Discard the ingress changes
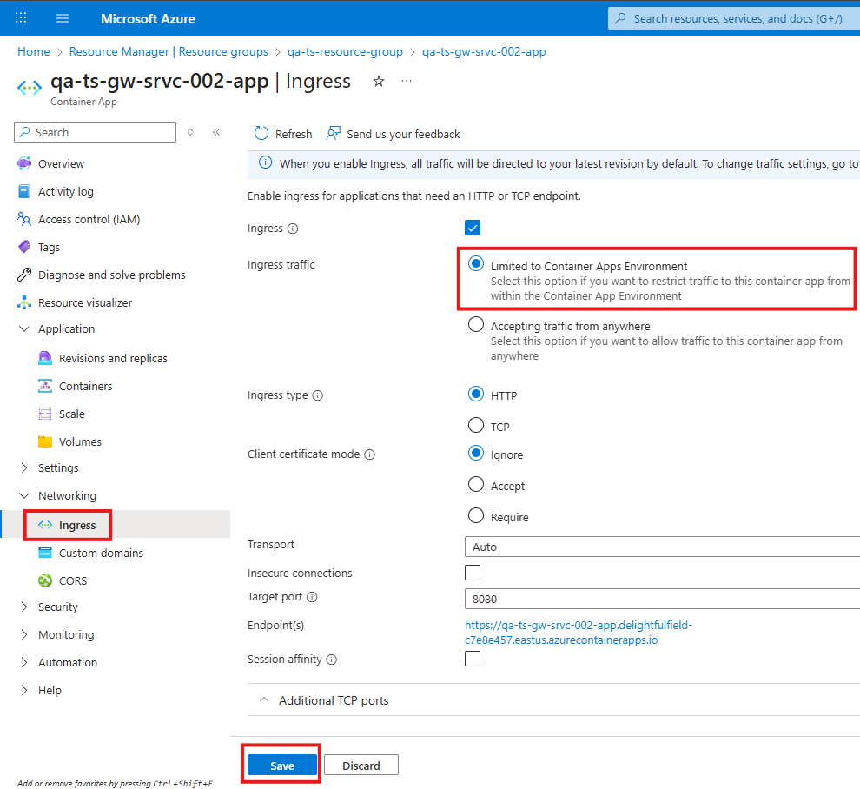860x789 pixels. click(x=361, y=766)
